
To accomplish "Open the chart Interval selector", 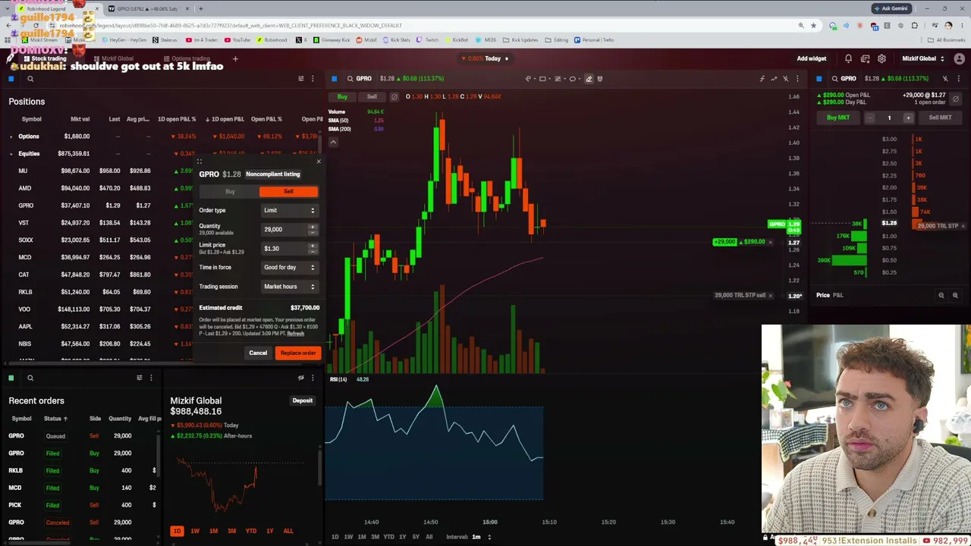I will click(472, 537).
